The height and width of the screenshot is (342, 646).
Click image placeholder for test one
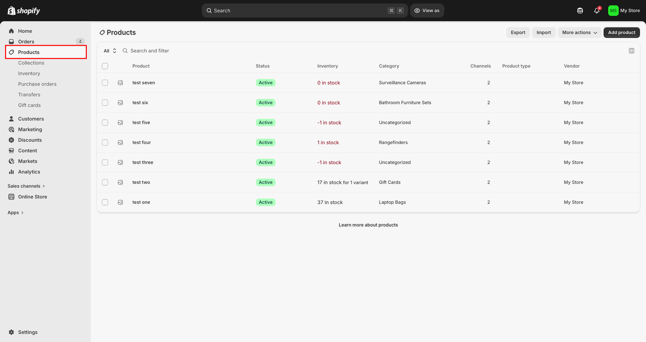coord(120,202)
